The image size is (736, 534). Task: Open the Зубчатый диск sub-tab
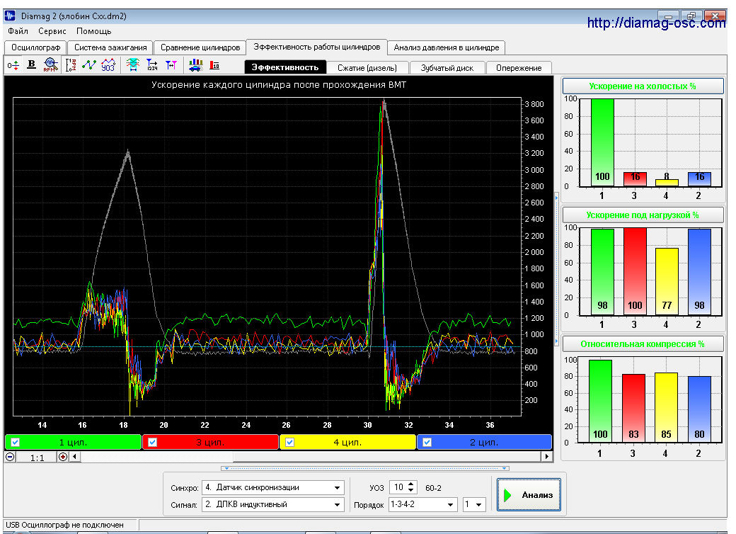pyautogui.click(x=447, y=67)
